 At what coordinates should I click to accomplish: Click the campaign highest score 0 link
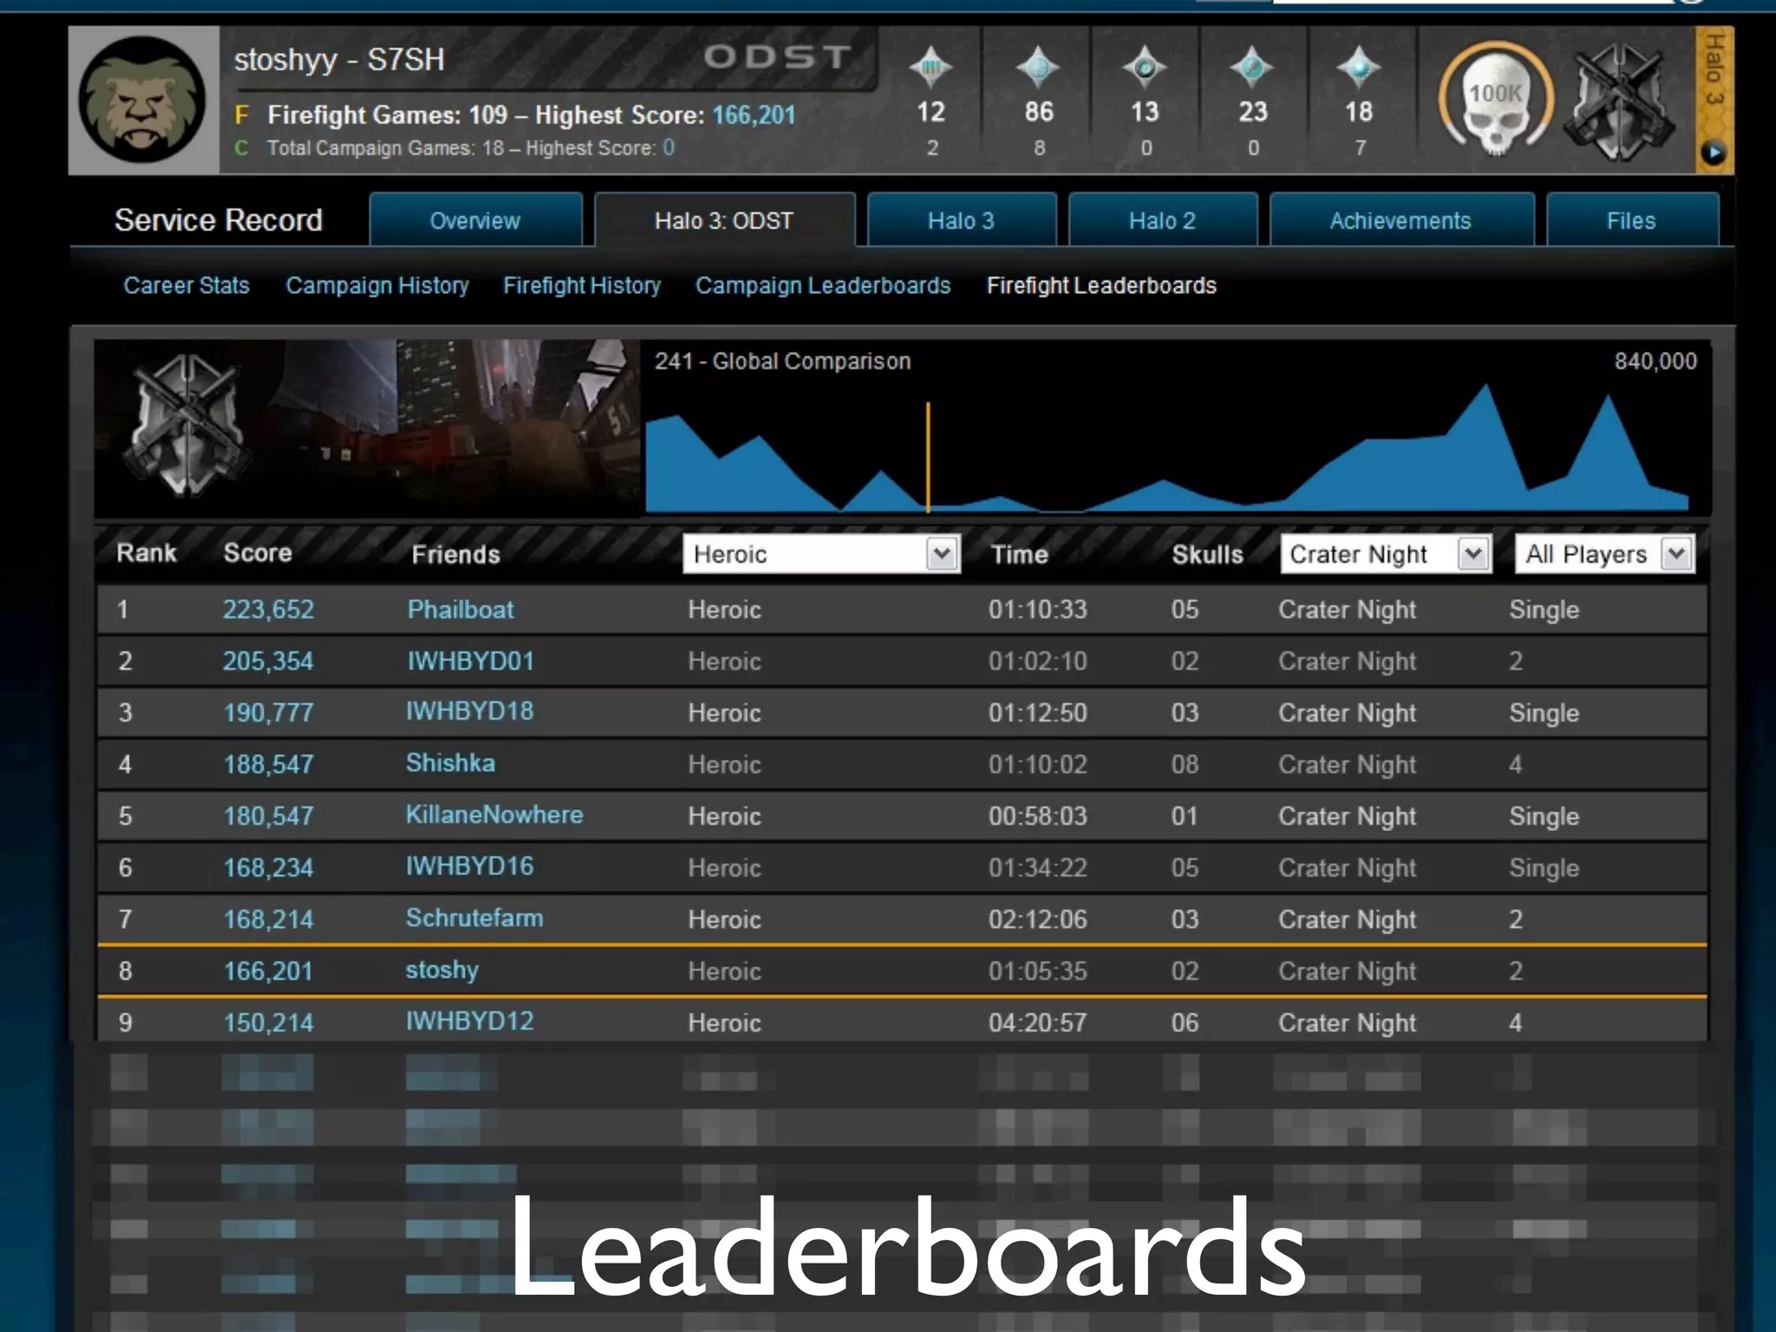669,147
